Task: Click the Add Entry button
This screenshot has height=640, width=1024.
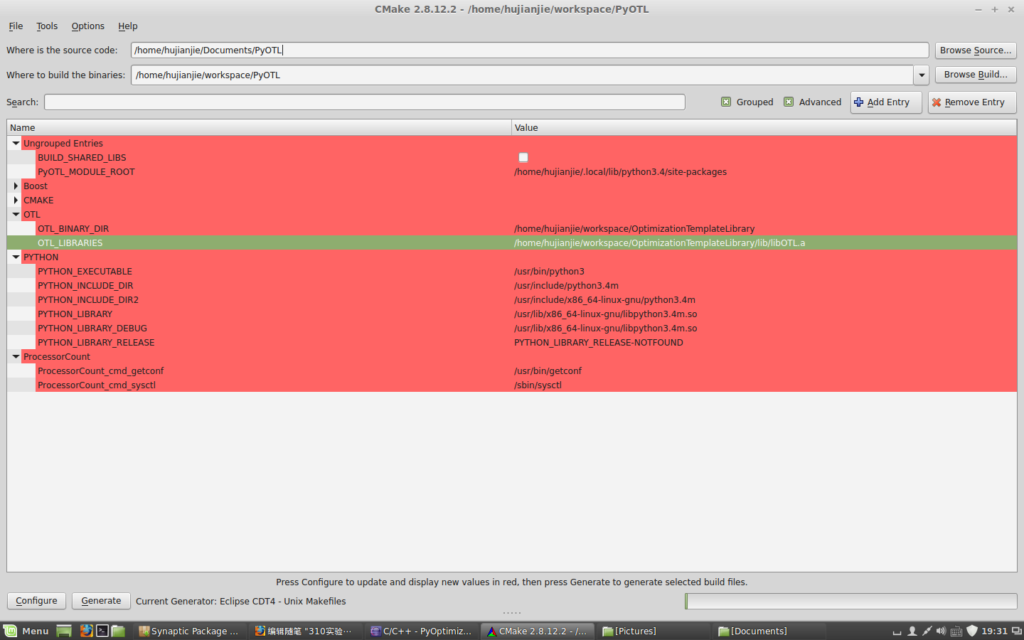Action: 886,102
